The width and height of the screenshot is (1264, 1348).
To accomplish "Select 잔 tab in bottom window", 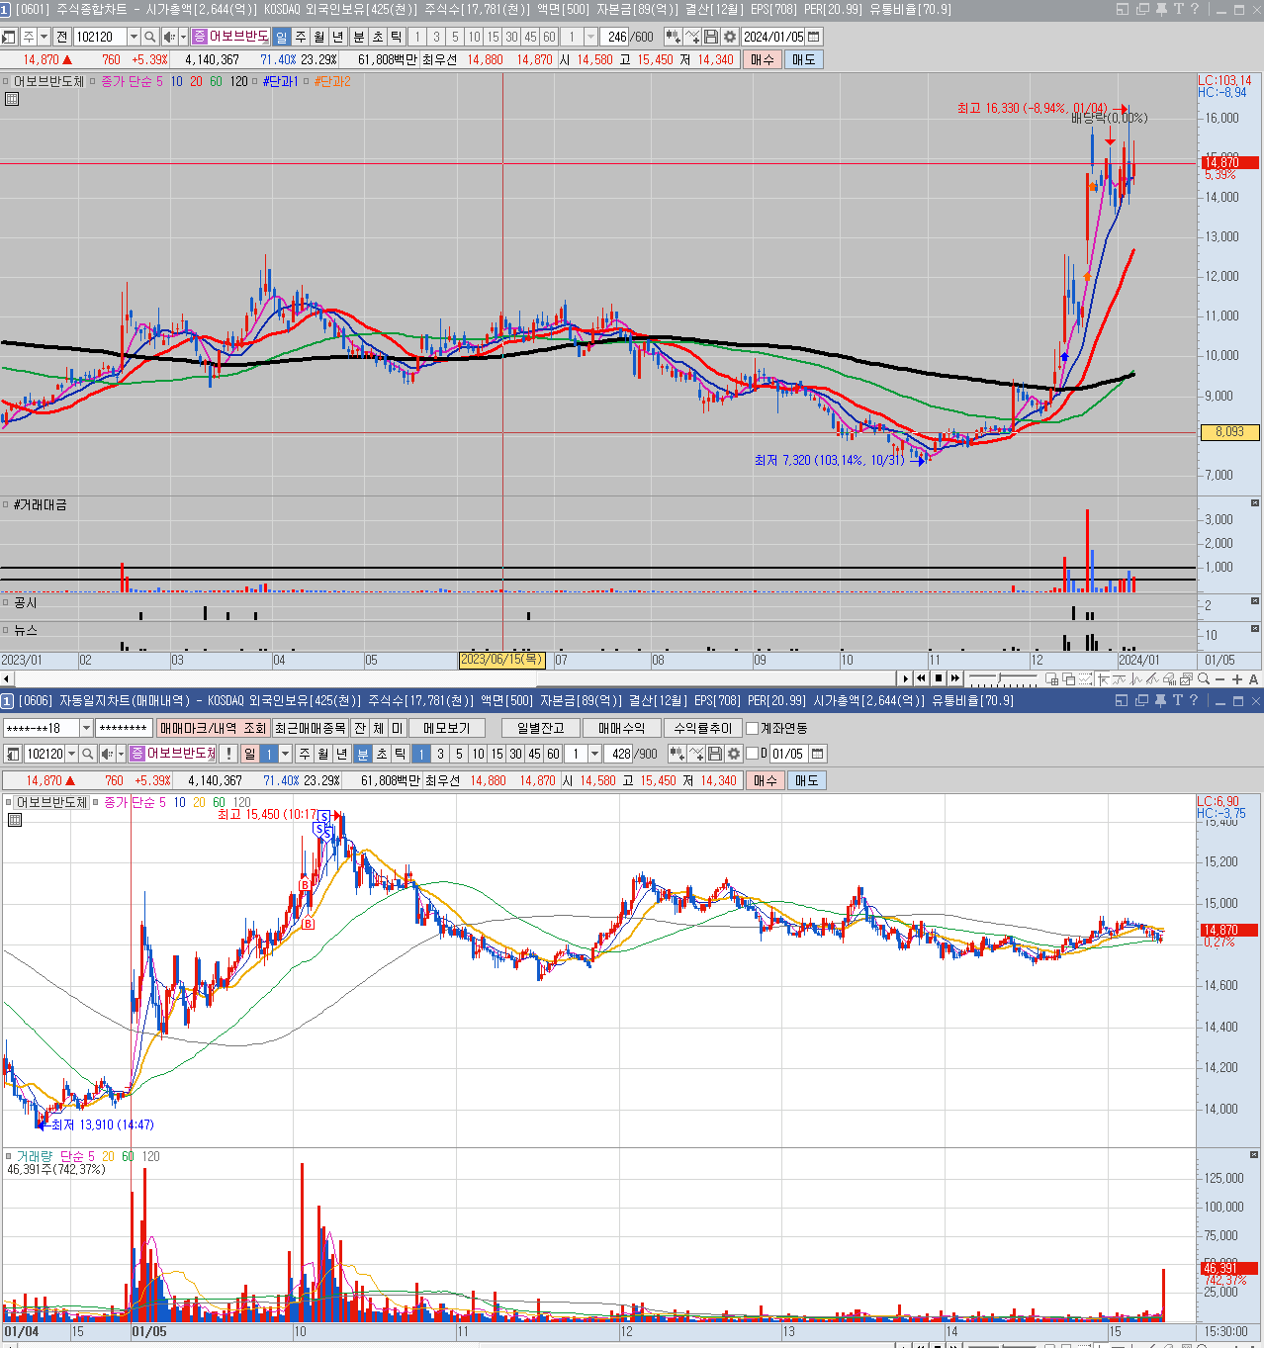I will [x=359, y=728].
